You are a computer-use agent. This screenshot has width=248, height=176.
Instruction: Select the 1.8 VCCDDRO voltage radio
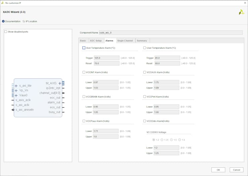point(180,140)
